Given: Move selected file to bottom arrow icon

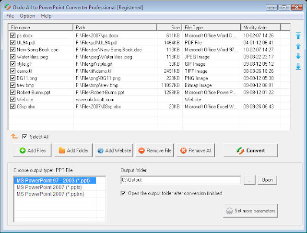Looking at the screenshot, I should pos(298,67).
